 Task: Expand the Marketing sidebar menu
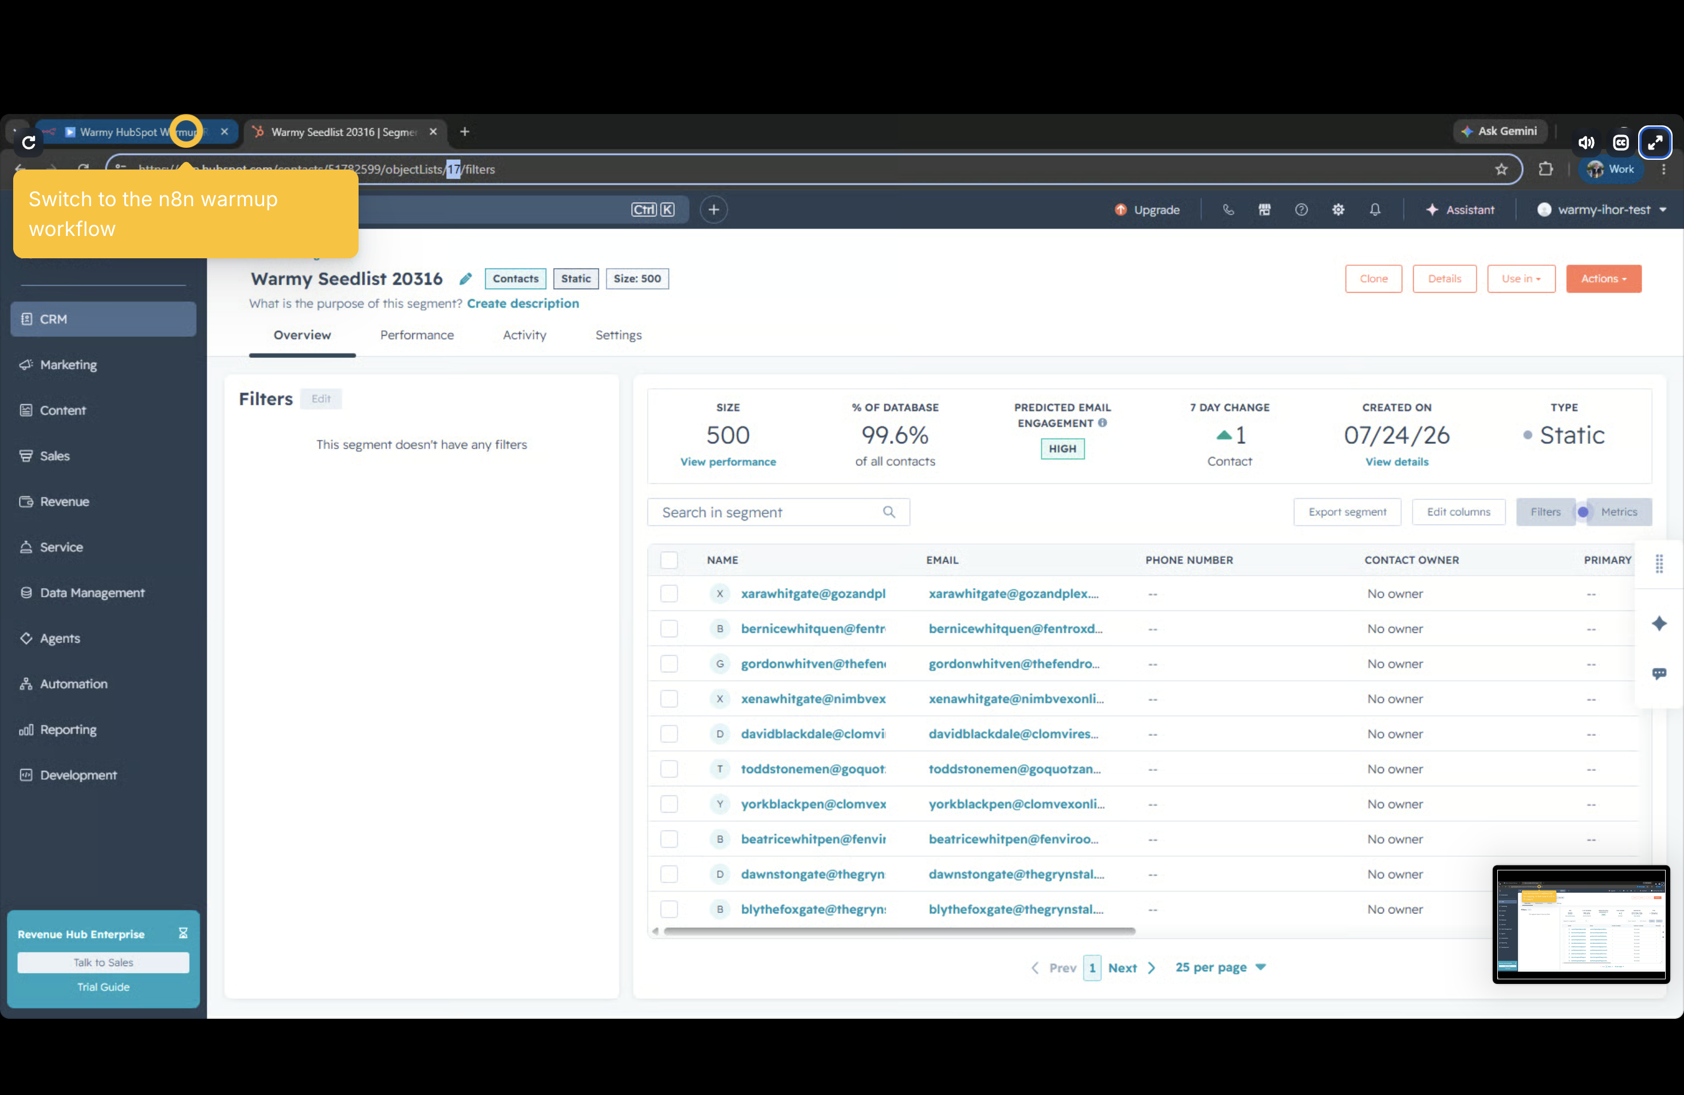tap(103, 364)
